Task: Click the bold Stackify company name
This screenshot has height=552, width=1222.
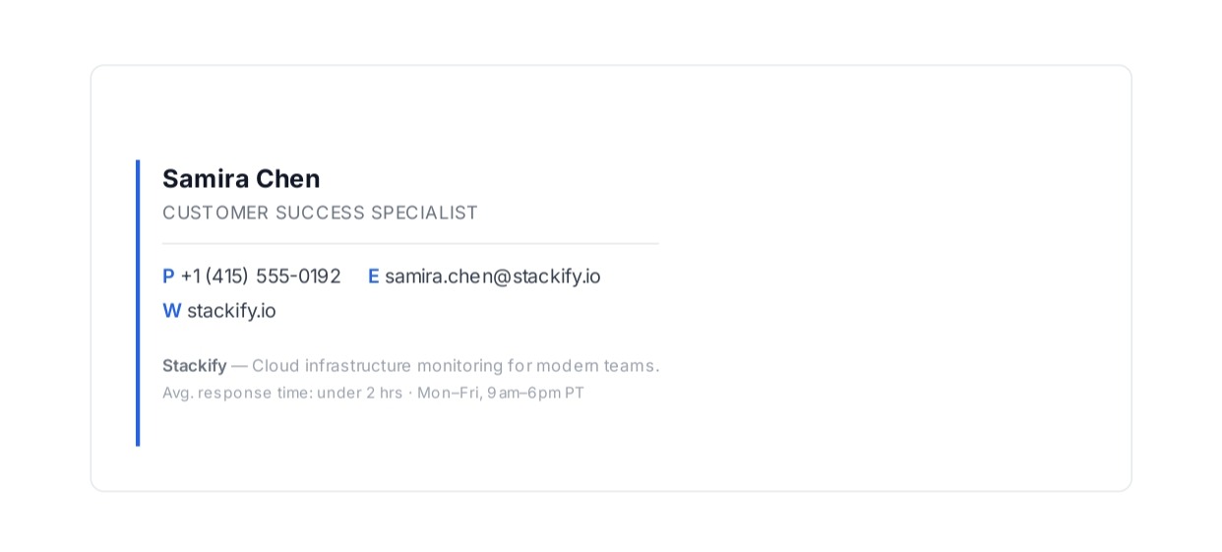Action: 195,366
